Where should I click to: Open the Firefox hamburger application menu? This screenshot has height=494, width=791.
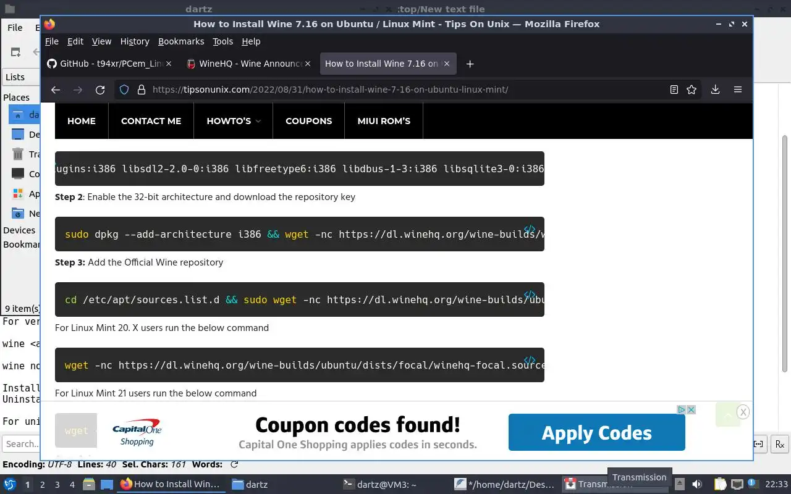[x=738, y=90]
